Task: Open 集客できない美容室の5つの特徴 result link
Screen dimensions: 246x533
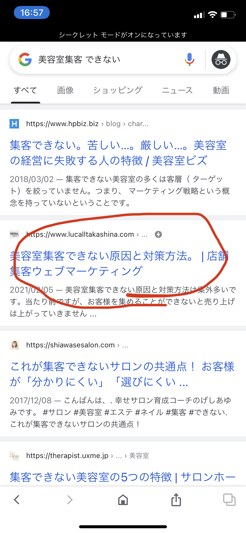Action: coord(122,477)
